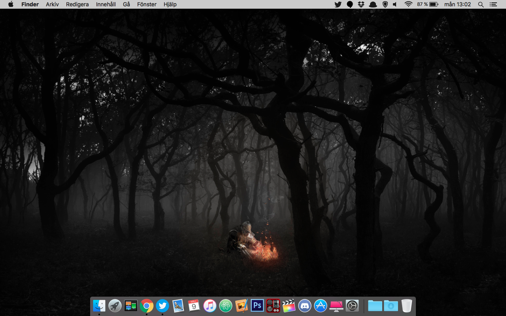
Task: Open the Finder menu
Action: click(30, 4)
